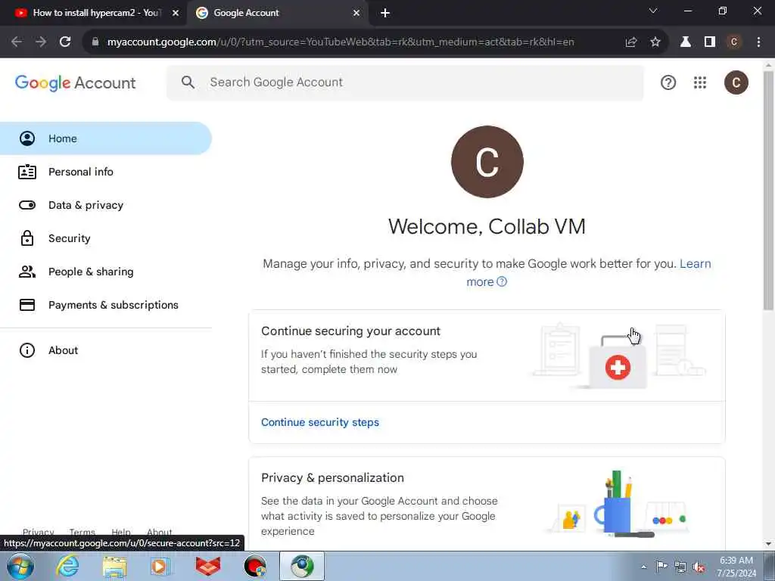Open the Privacy & personalization card

coord(487,504)
